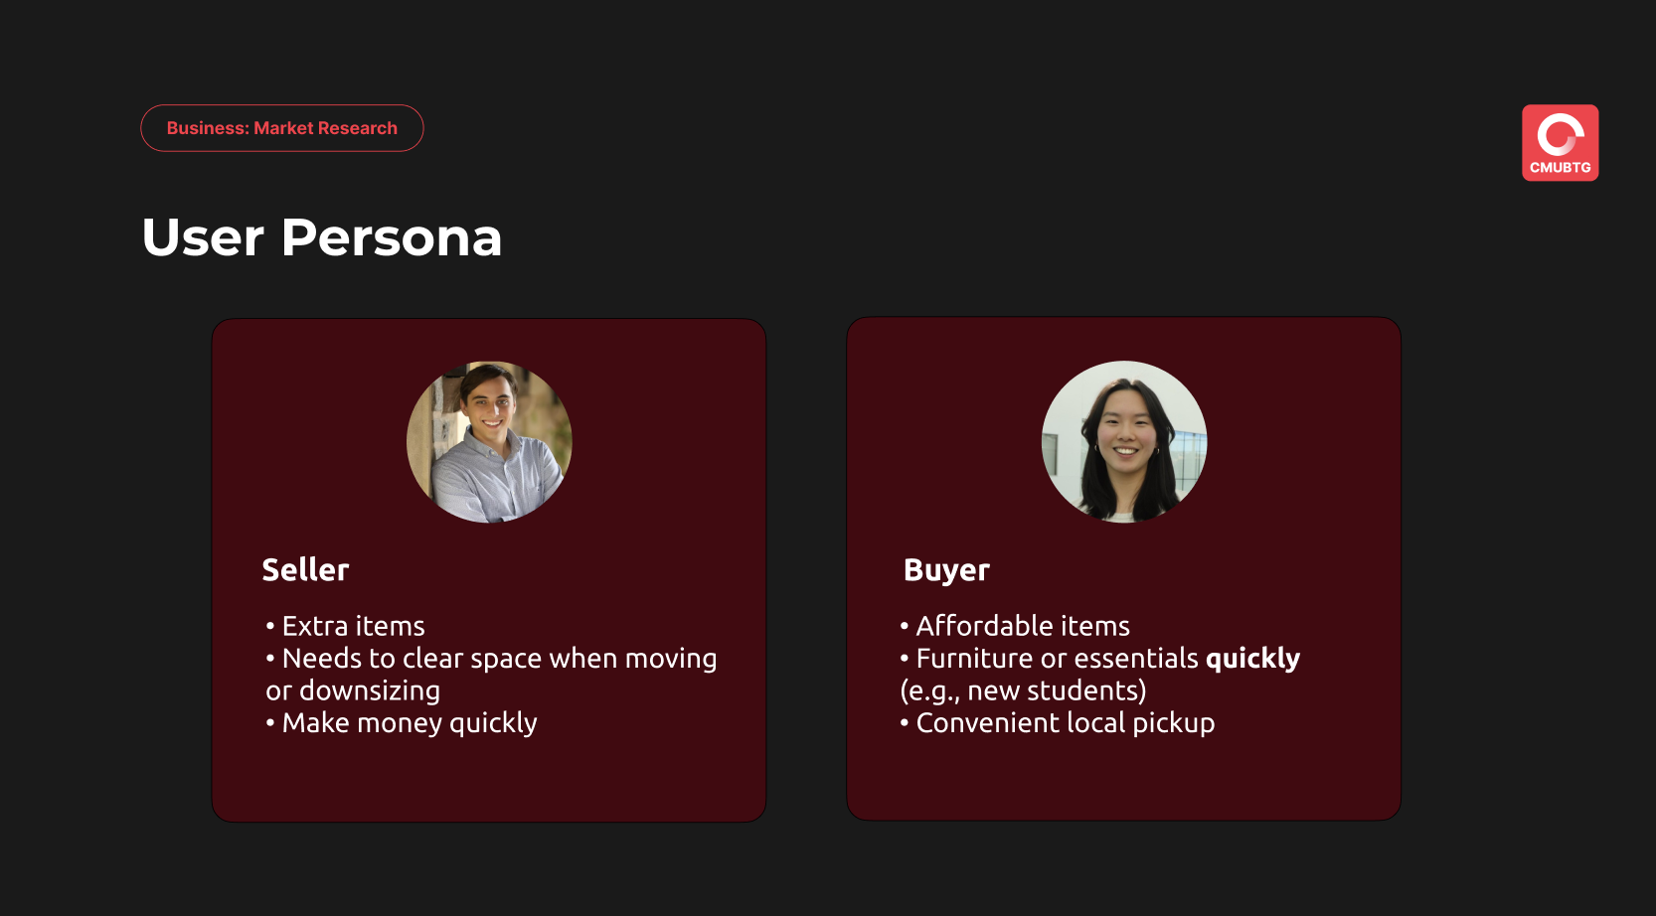Click the CMUBTG text under the logo
This screenshot has width=1656, height=916.
pyautogui.click(x=1560, y=168)
